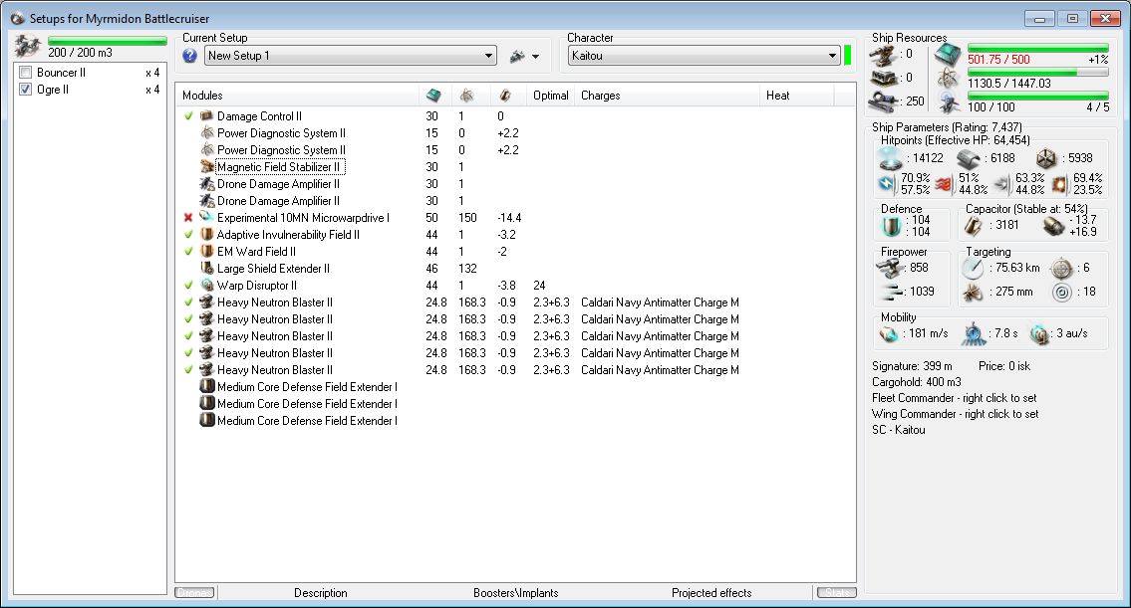Switch to the Boosters\Implants tab

[x=516, y=593]
